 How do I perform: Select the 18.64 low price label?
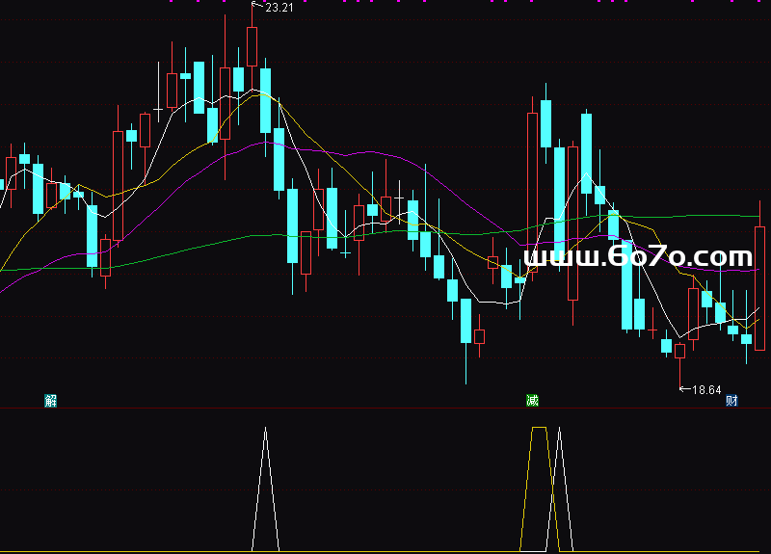tap(706, 390)
